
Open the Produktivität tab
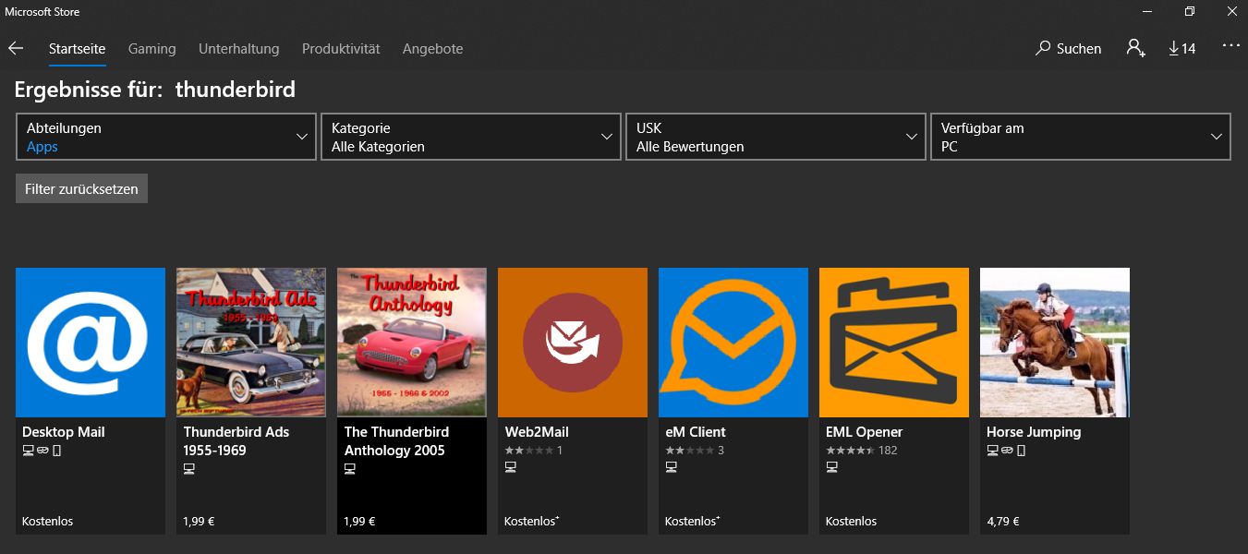pos(341,48)
